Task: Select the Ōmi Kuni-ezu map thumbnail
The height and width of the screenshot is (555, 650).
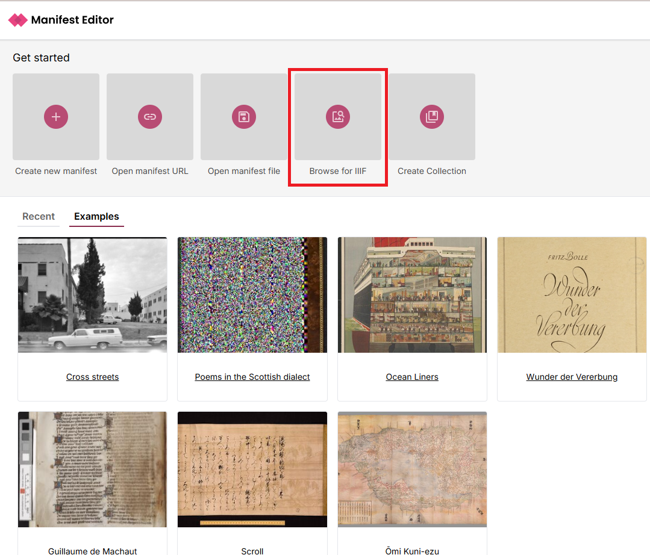Action: click(x=412, y=470)
